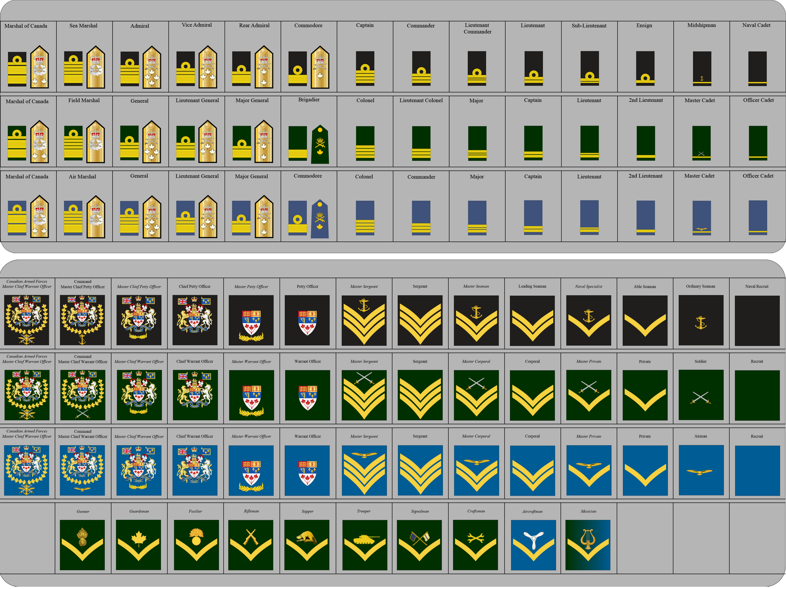Click the Able Seaman single chevron badge
786x589 pixels.
click(645, 321)
